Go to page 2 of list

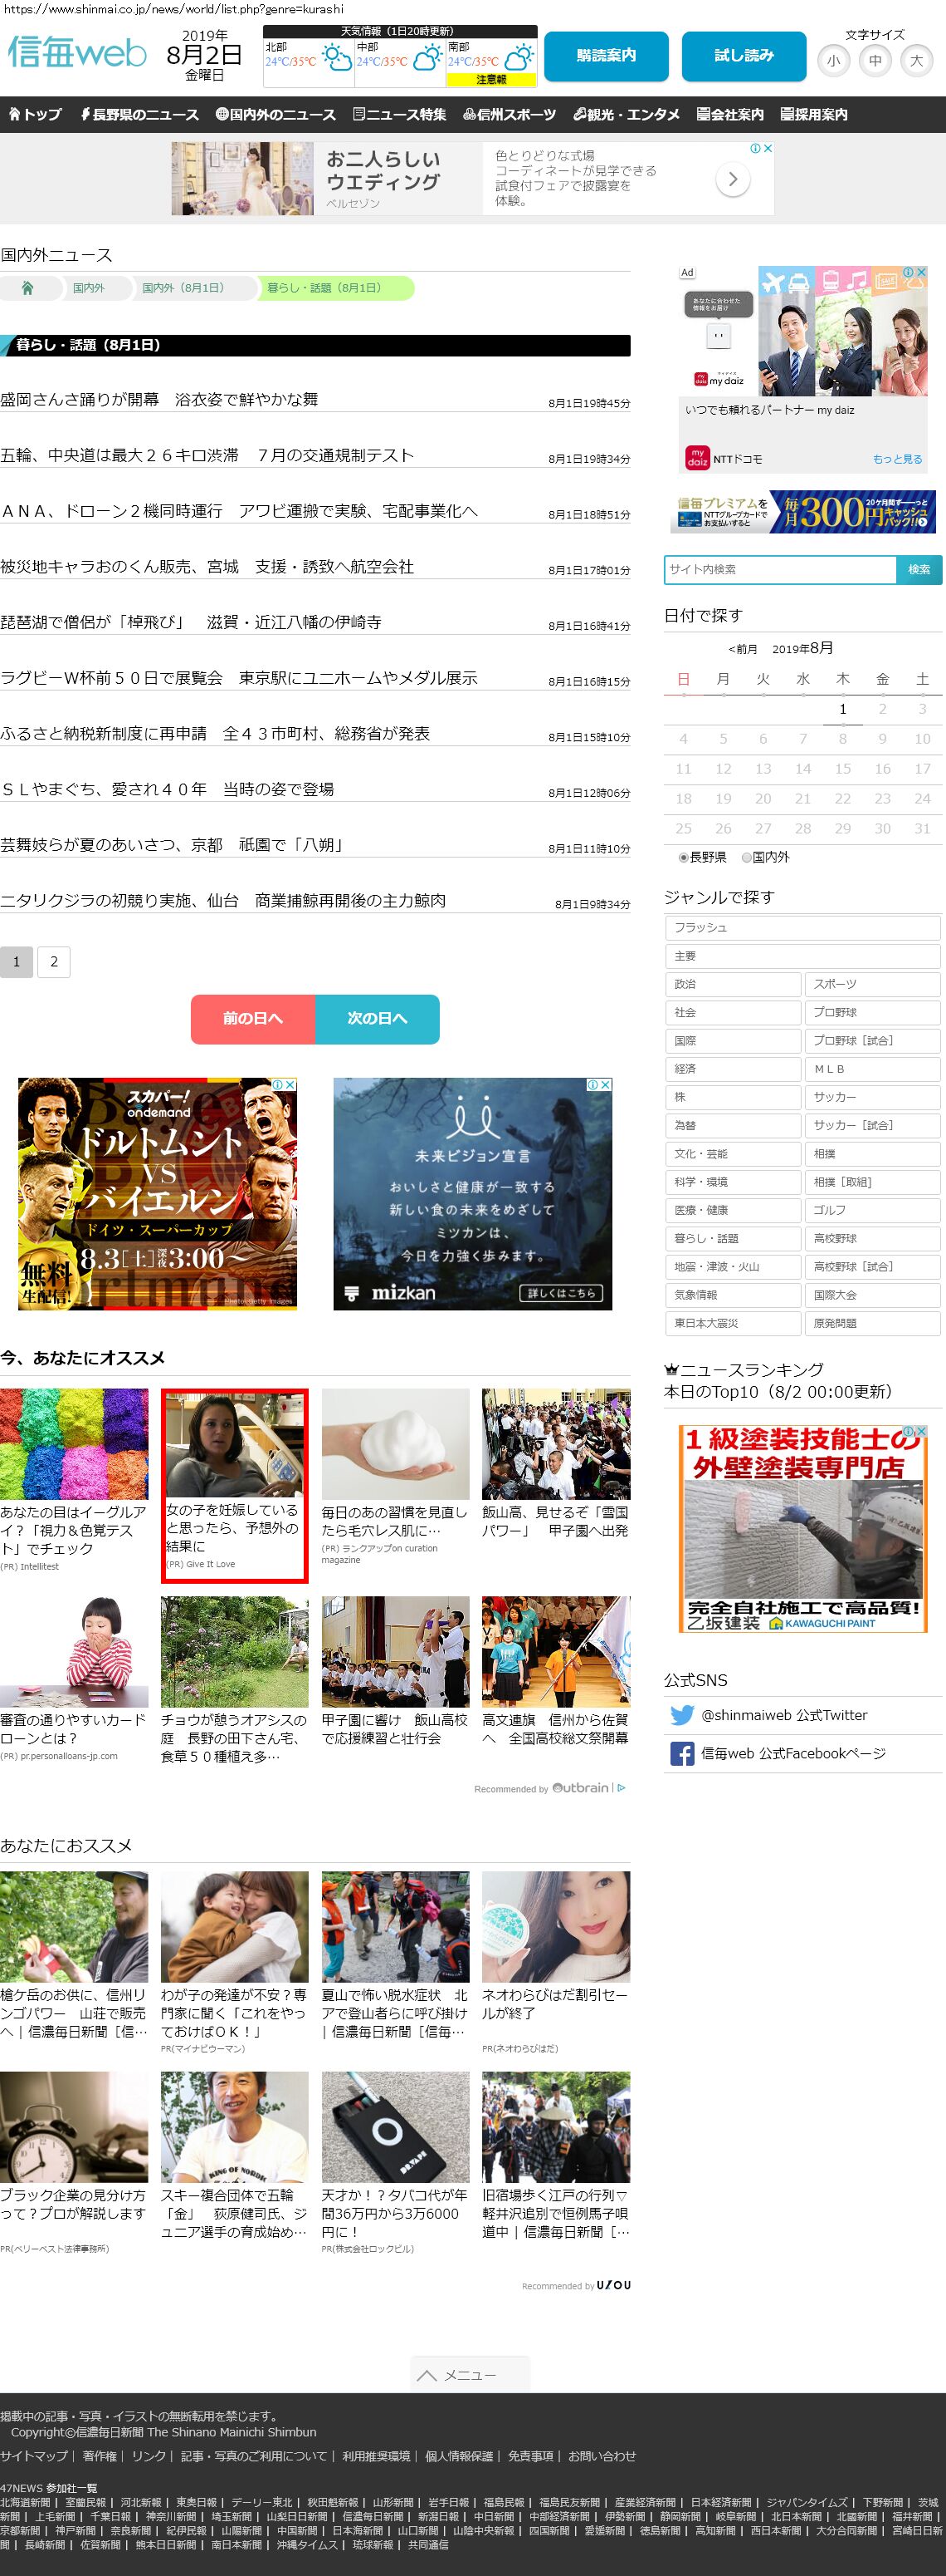54,962
